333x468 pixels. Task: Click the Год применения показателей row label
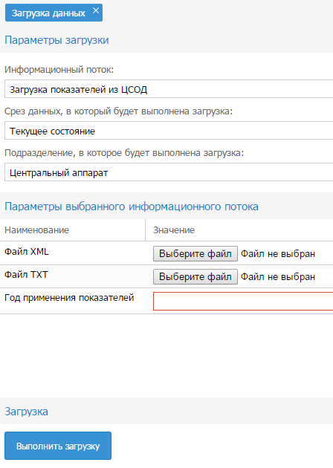69,298
